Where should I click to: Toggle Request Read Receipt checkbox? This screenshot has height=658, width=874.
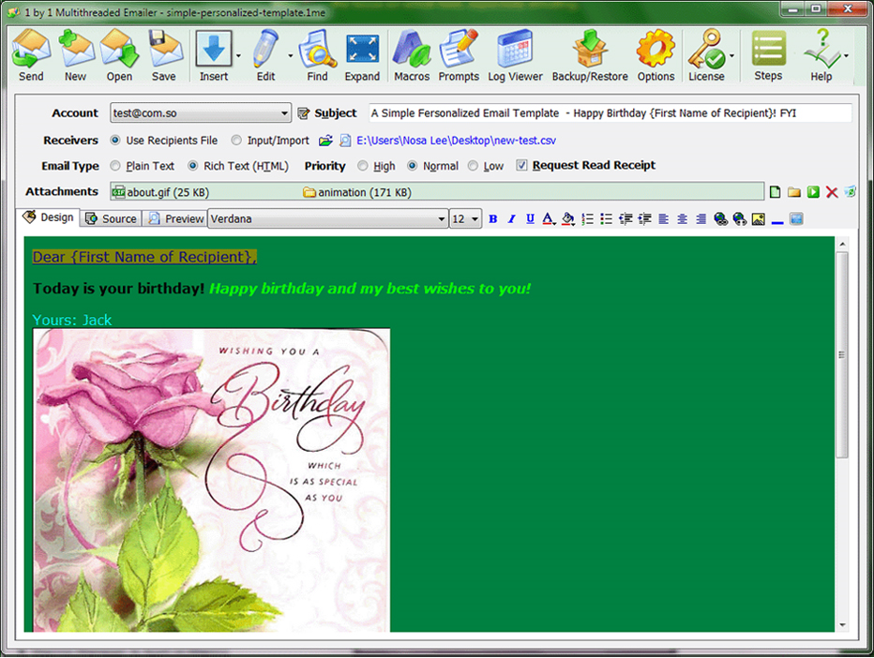click(x=522, y=166)
